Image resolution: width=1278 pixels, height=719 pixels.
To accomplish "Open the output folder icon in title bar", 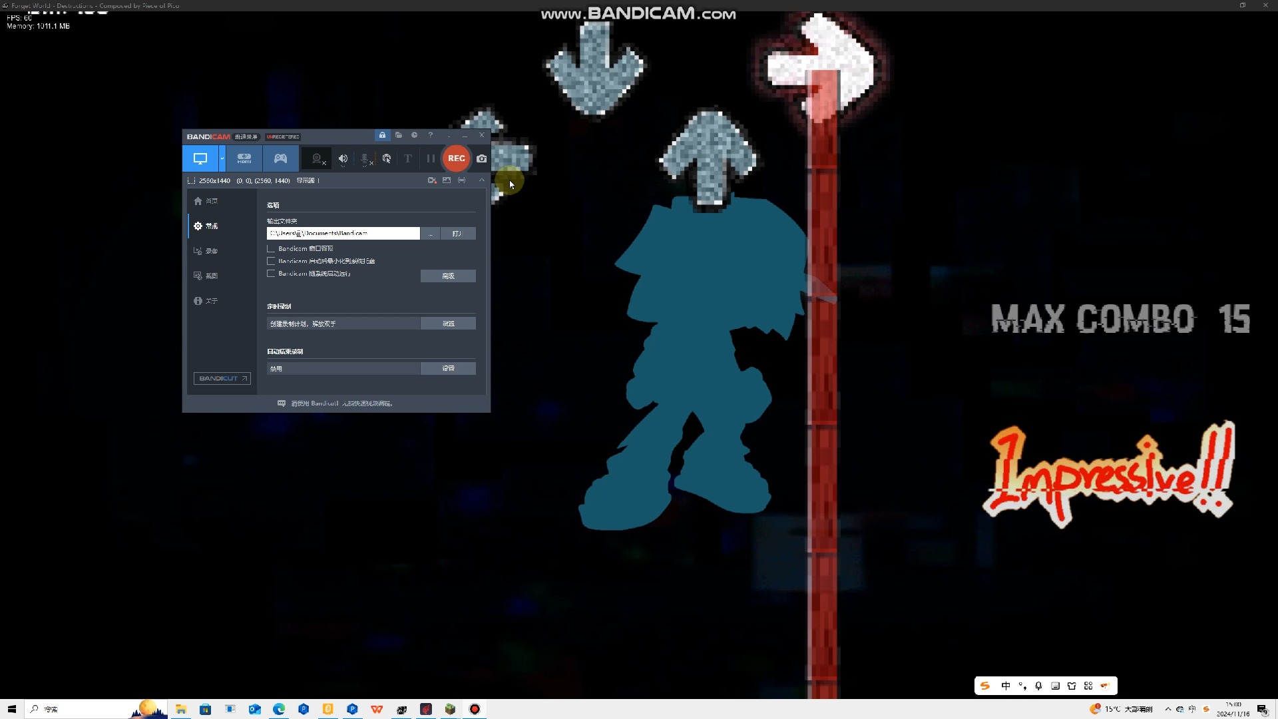I will click(x=398, y=135).
